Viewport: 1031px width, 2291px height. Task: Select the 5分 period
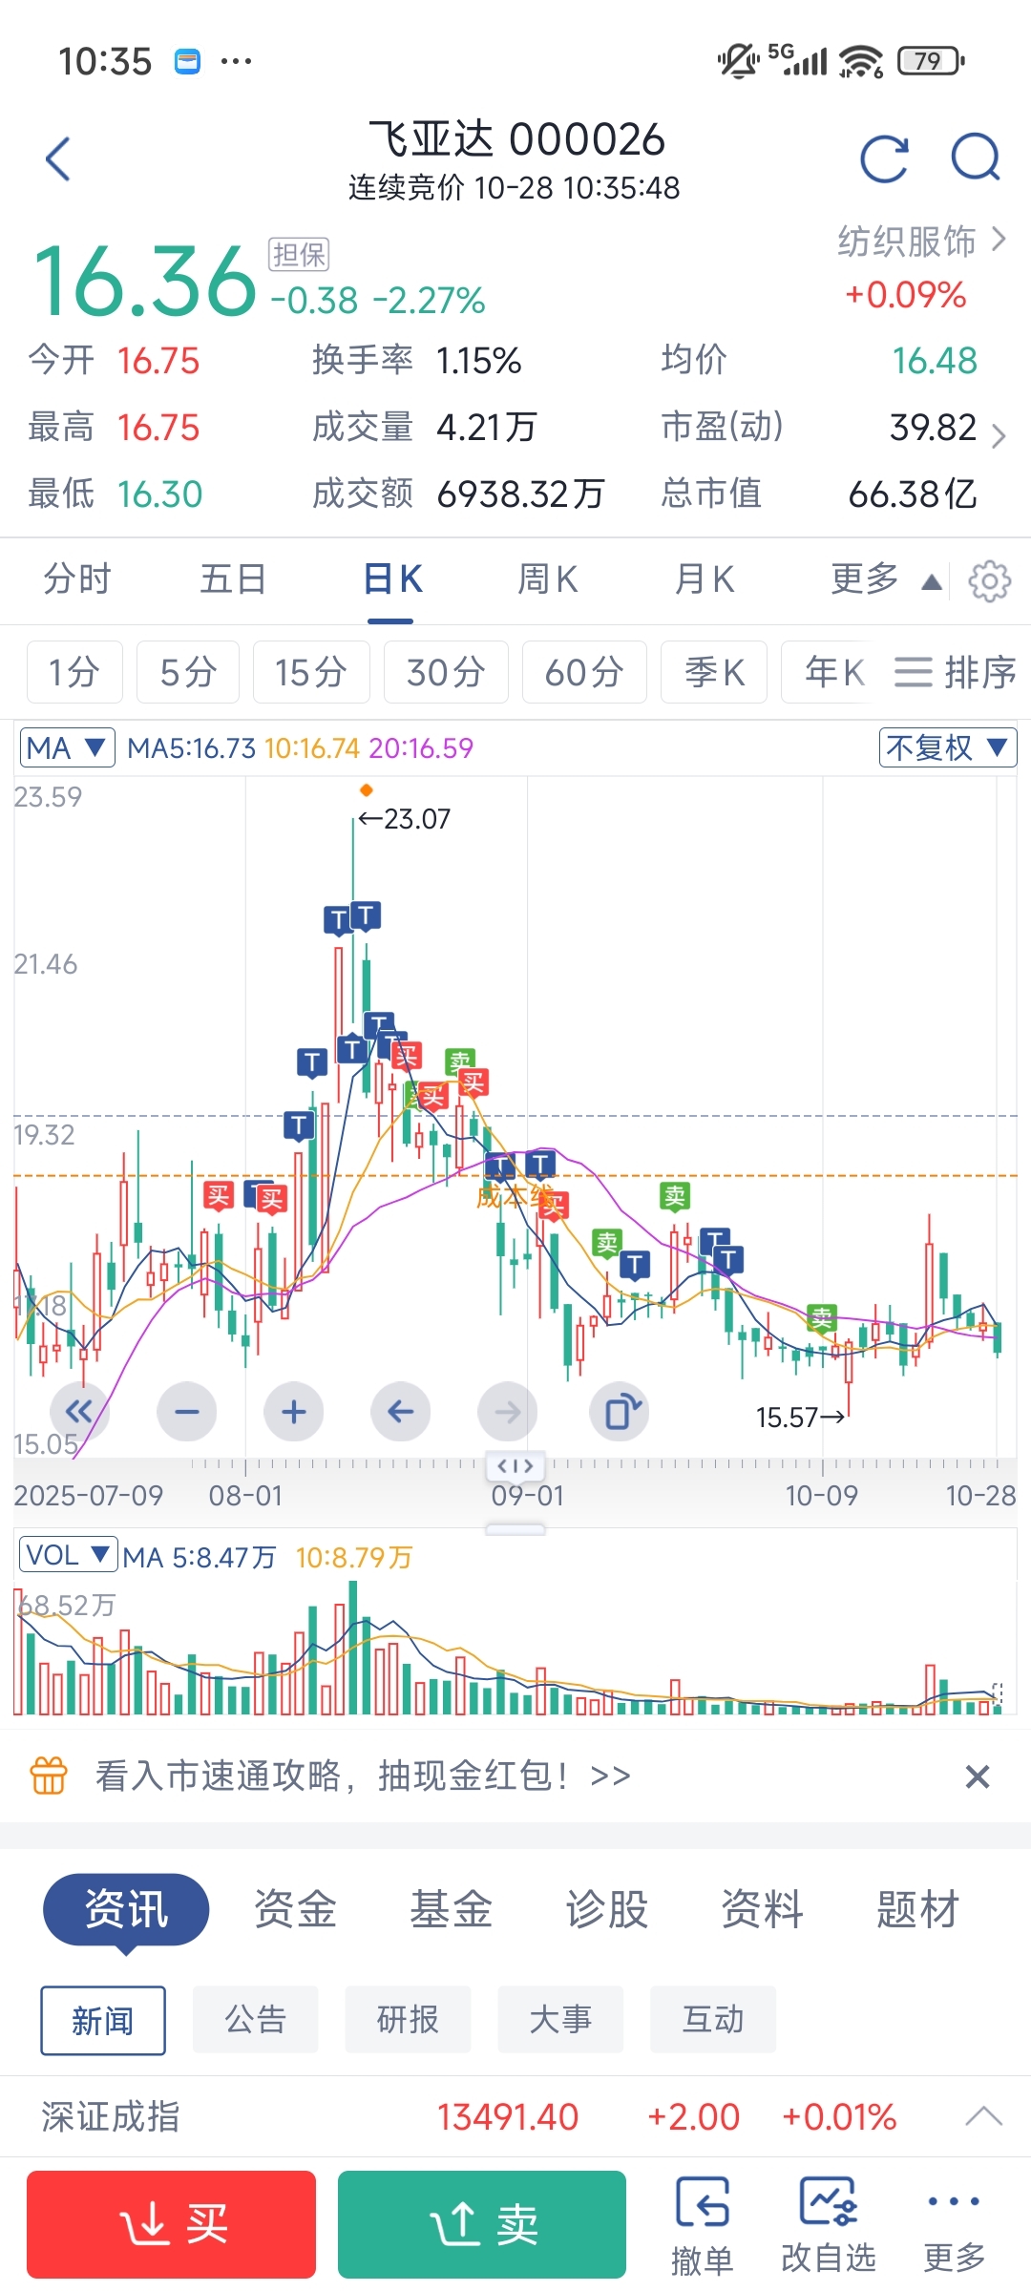(188, 672)
